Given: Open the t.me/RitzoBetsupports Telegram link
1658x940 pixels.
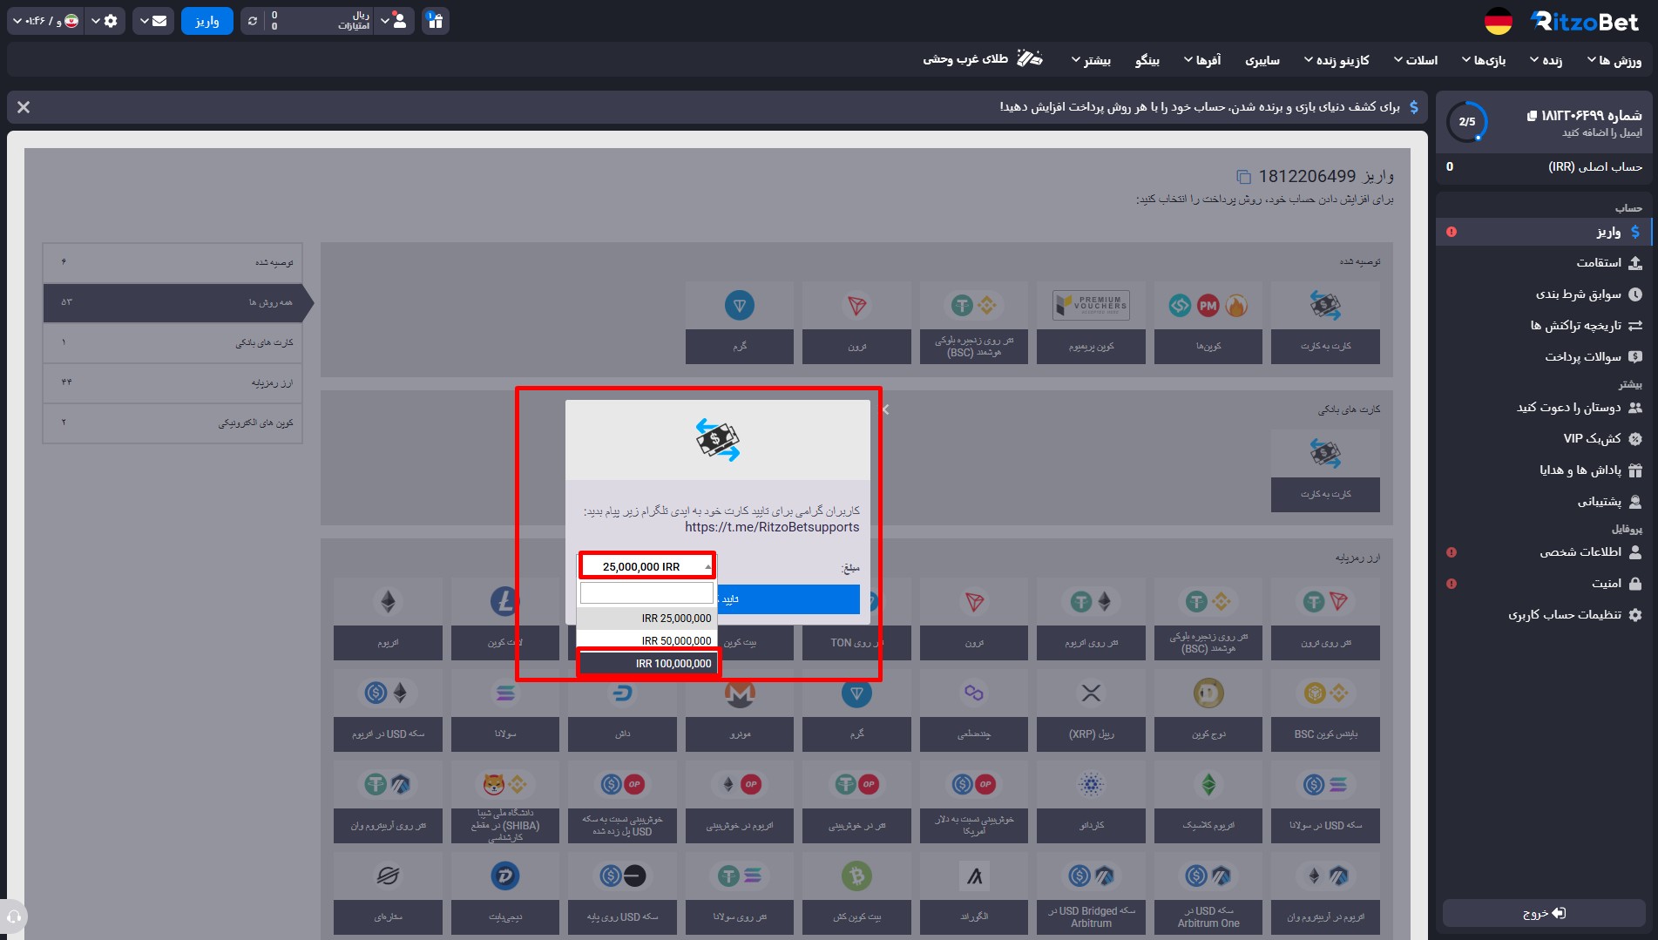Looking at the screenshot, I should click(x=772, y=527).
